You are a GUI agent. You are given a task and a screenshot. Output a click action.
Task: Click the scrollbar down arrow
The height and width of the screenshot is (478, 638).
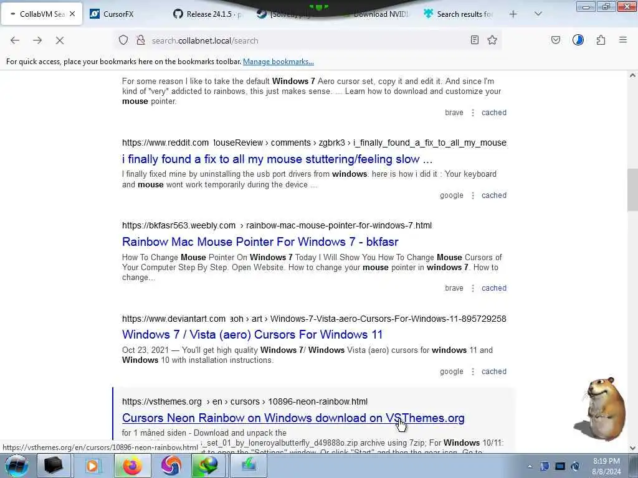(x=632, y=448)
